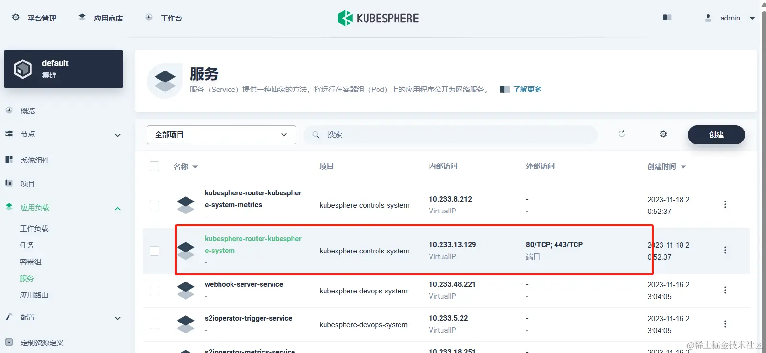
Task: Click the default 集群 cluster card
Action: tap(63, 69)
